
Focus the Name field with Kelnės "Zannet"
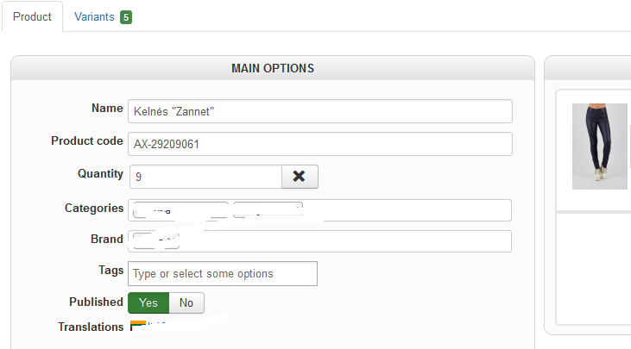(320, 111)
